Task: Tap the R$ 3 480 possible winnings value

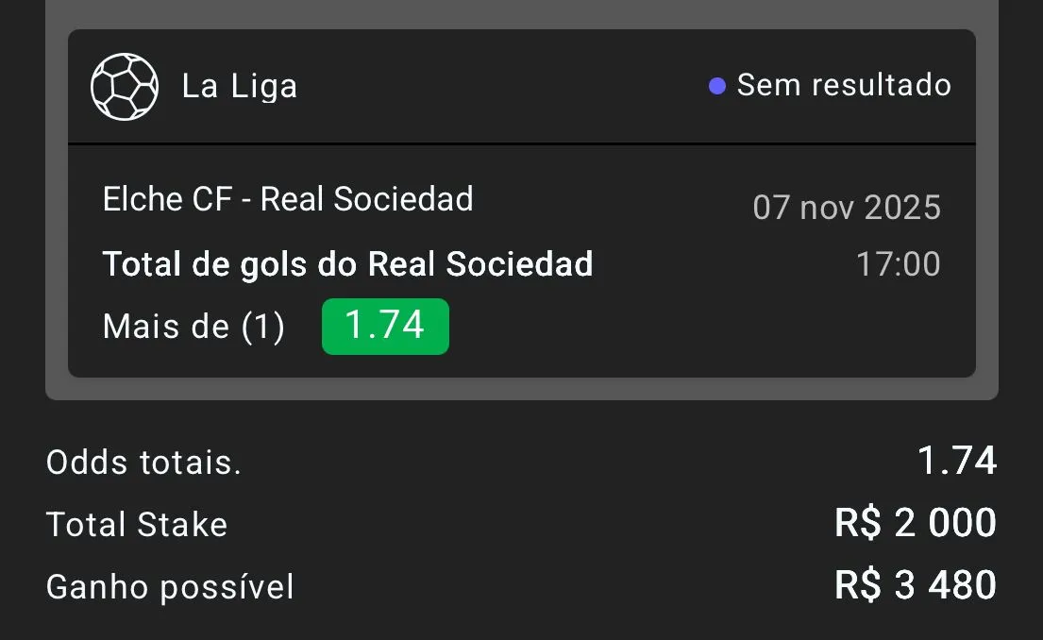Action: 915,585
